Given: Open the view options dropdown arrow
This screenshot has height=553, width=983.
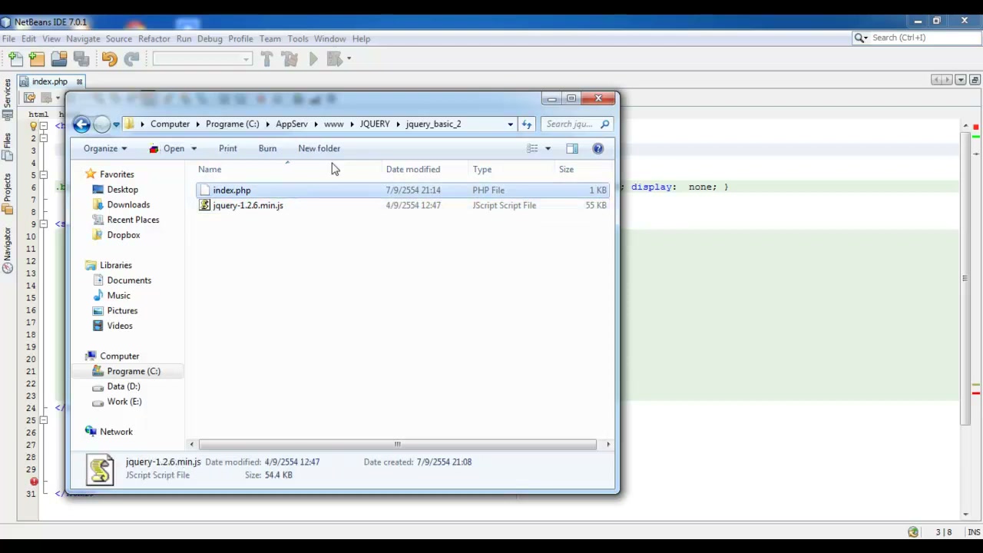Looking at the screenshot, I should tap(548, 148).
